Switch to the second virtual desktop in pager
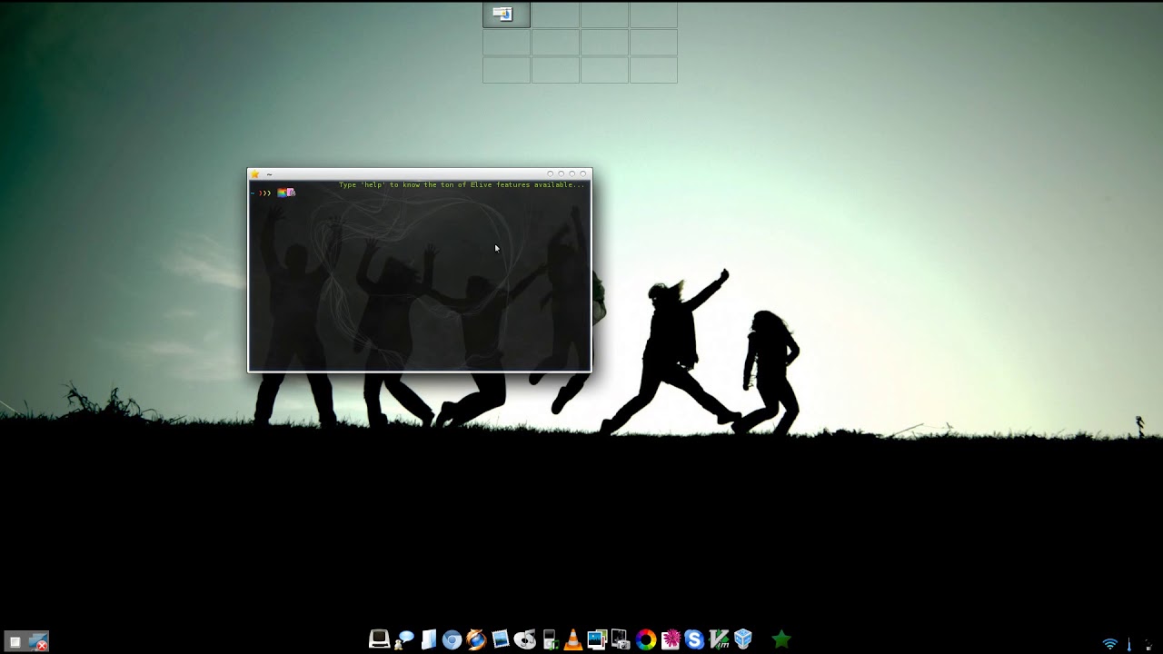Screen dimensions: 1163x654 [555, 15]
